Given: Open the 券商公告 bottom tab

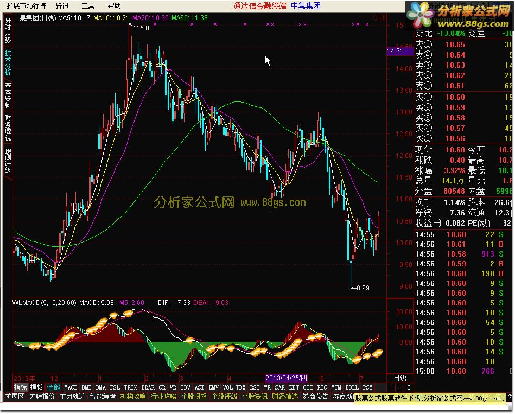Looking at the screenshot, I should tap(315, 397).
